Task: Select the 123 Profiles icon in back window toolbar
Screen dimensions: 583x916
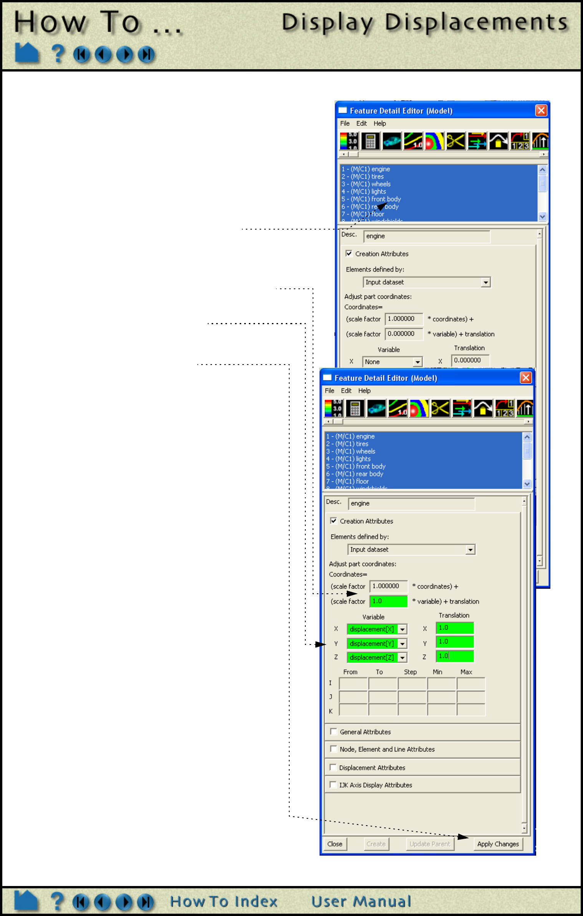Action: [x=520, y=141]
